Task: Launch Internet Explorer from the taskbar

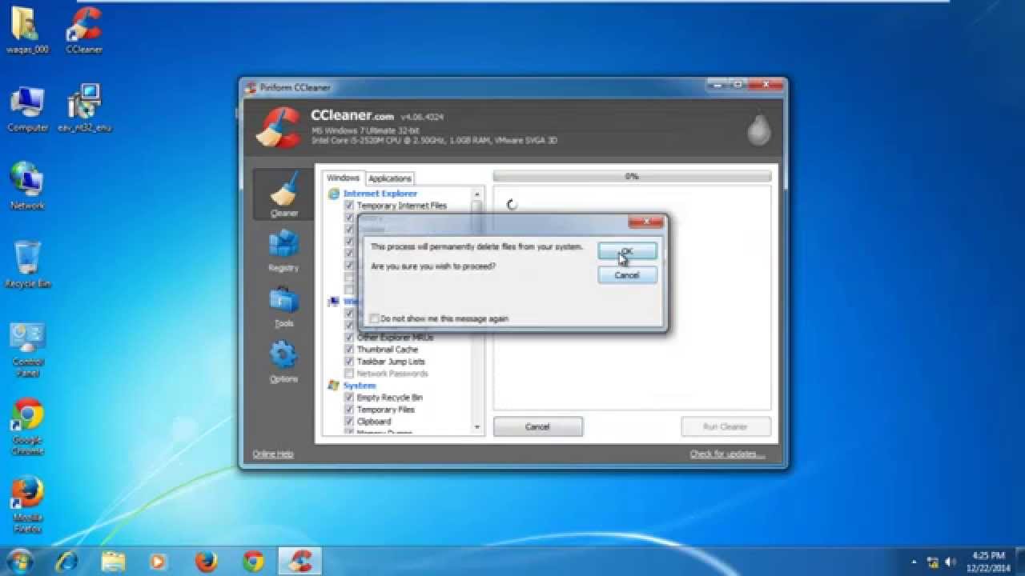Action: click(x=66, y=561)
